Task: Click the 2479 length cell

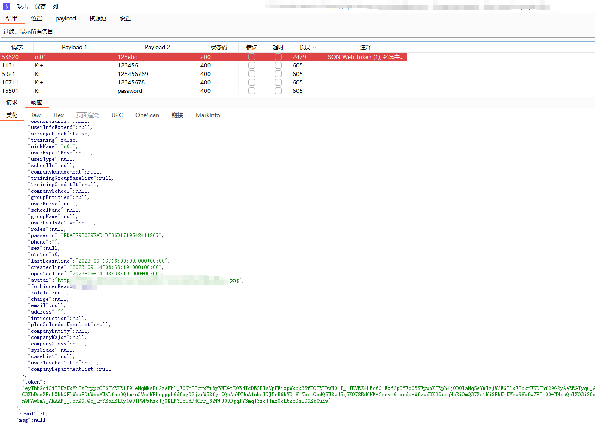Action: [307, 57]
